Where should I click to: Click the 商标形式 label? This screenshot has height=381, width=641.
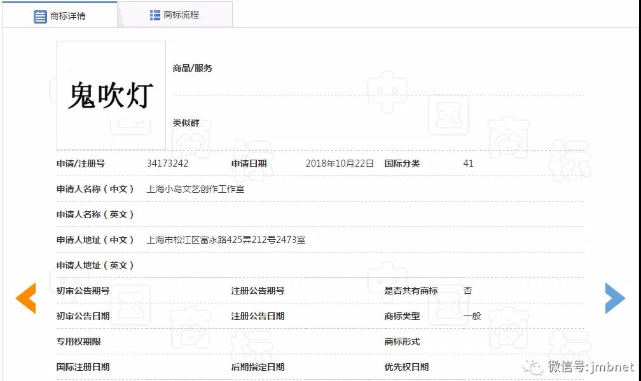coord(402,342)
